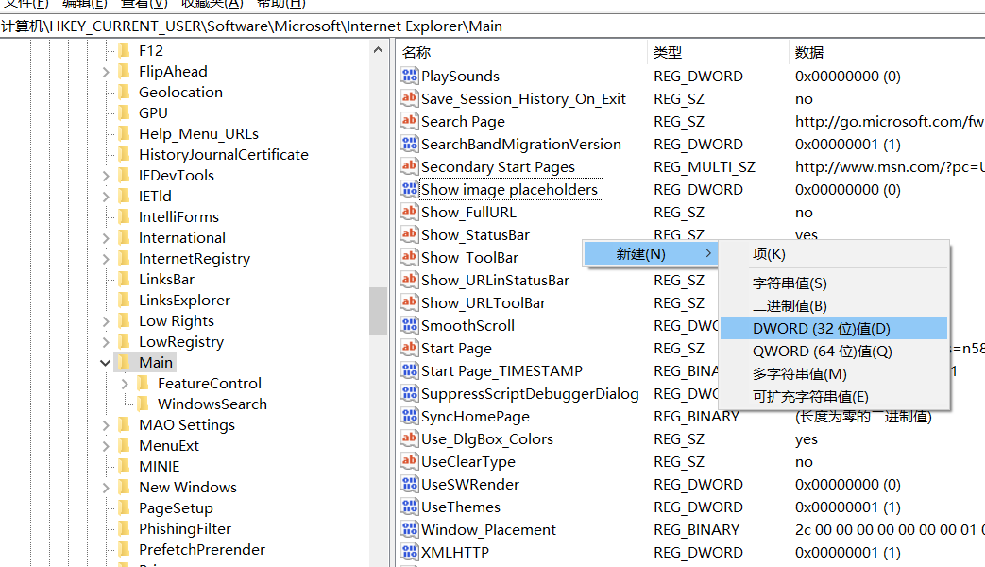Click the Show_ToolBar string icon

pos(410,257)
